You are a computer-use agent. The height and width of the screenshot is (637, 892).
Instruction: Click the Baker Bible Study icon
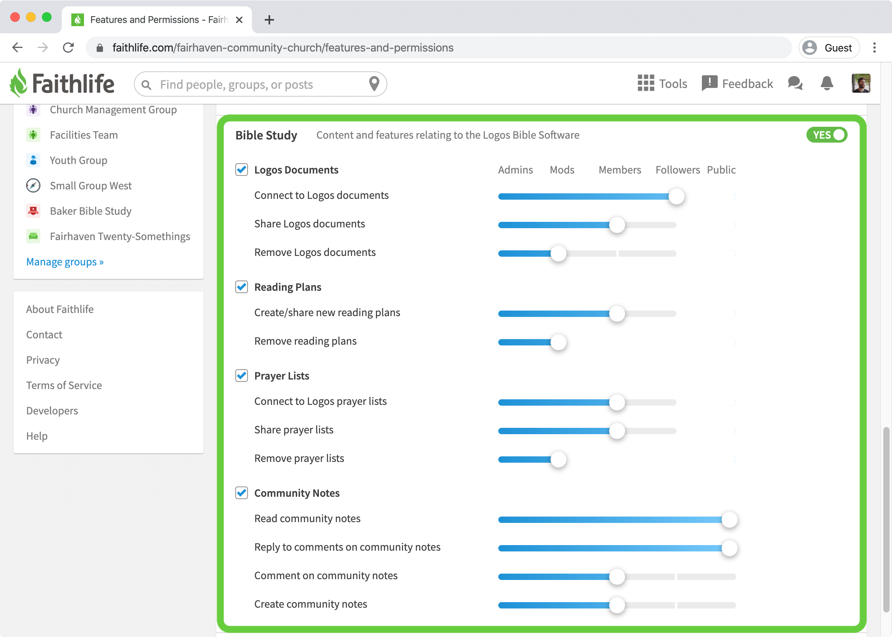pos(33,211)
